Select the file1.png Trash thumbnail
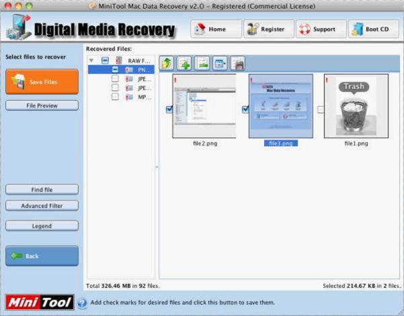The height and width of the screenshot is (316, 404). [356, 106]
